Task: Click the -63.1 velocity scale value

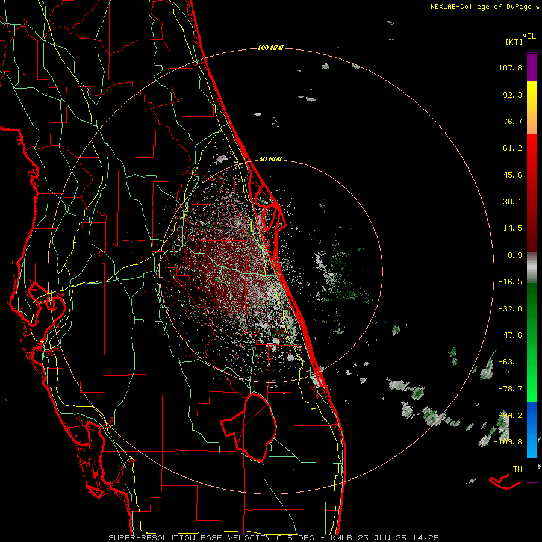Action: point(510,362)
